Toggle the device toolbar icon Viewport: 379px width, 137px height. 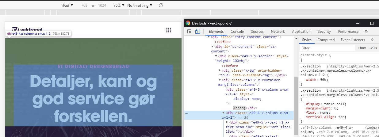197,32
